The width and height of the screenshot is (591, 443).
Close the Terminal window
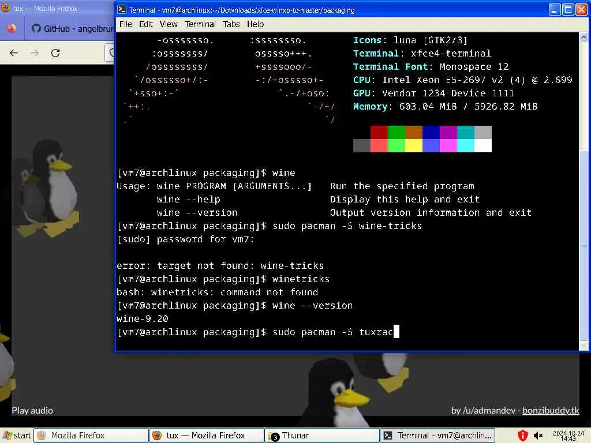pos(581,10)
